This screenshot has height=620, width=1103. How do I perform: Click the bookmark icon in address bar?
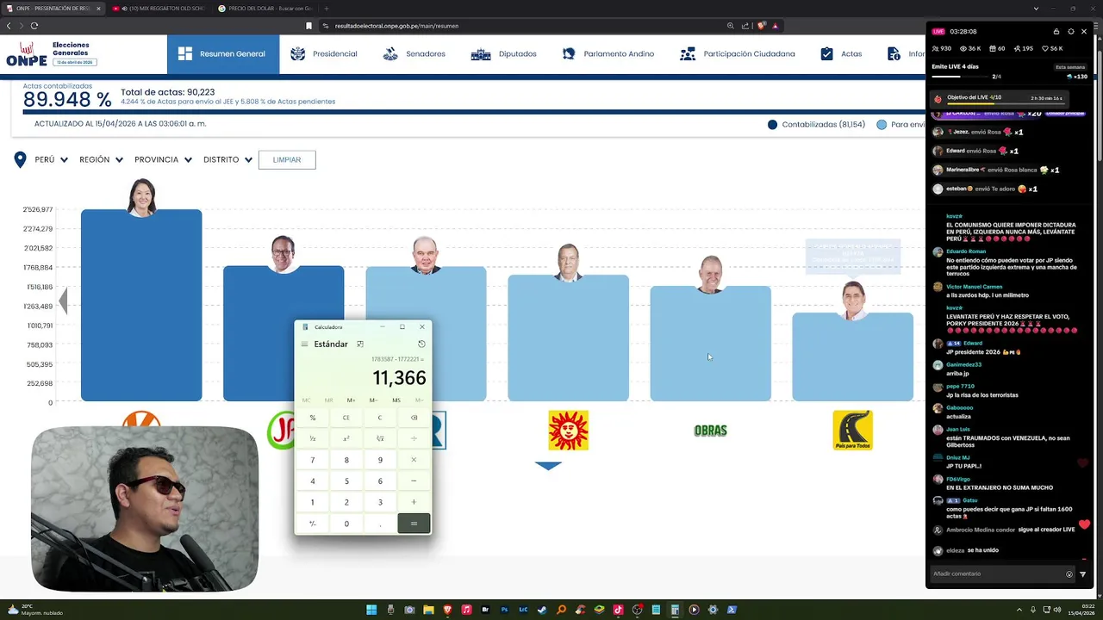click(x=308, y=26)
